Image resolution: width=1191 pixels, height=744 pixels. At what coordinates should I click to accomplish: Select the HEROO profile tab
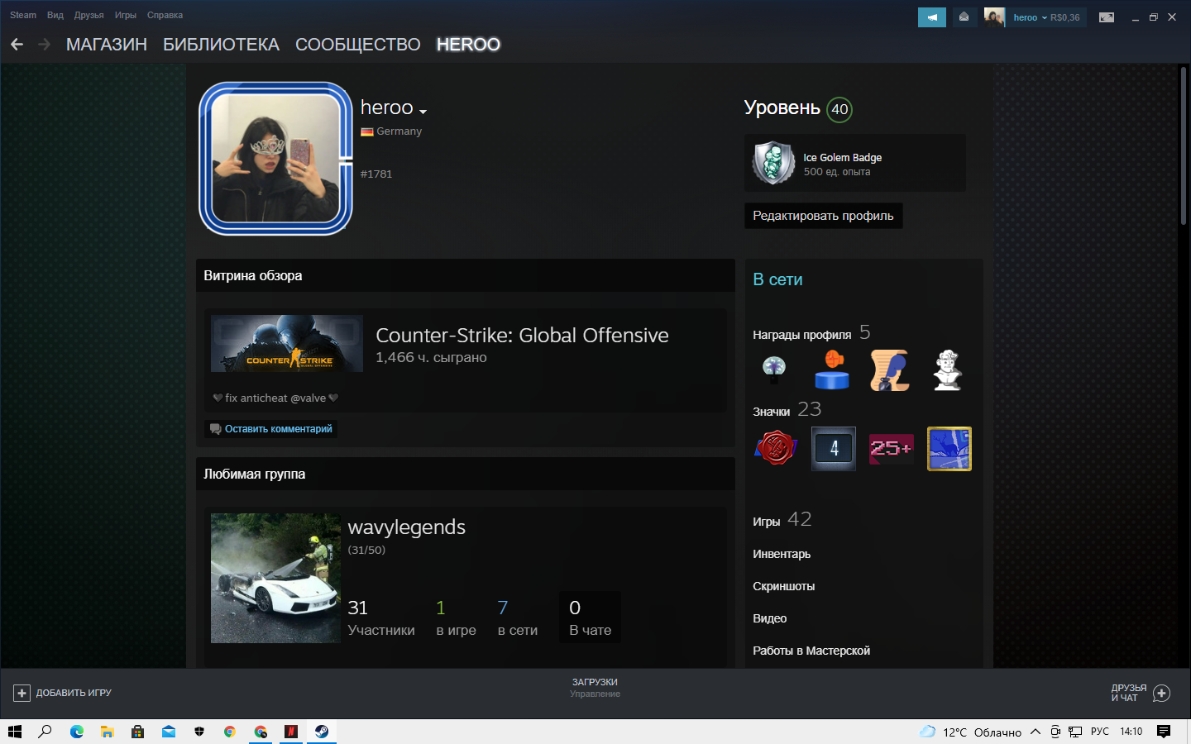coord(468,45)
